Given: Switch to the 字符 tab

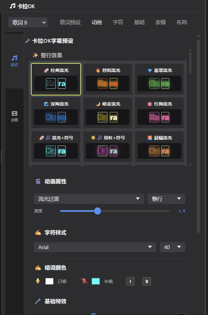Looking at the screenshot, I should 118,22.
